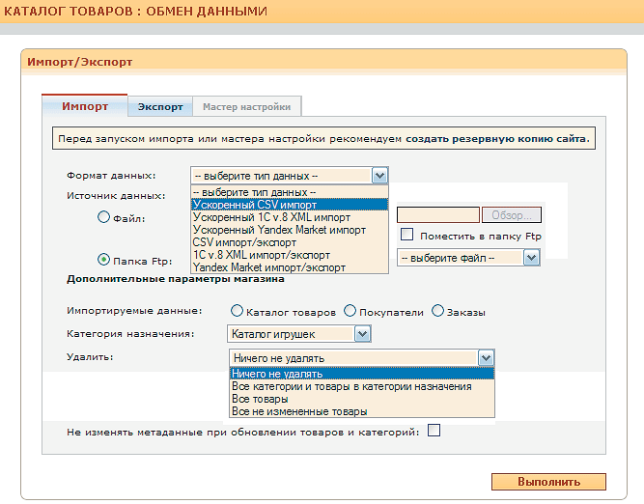Open the Формат данных dropdown arrow

(379, 176)
